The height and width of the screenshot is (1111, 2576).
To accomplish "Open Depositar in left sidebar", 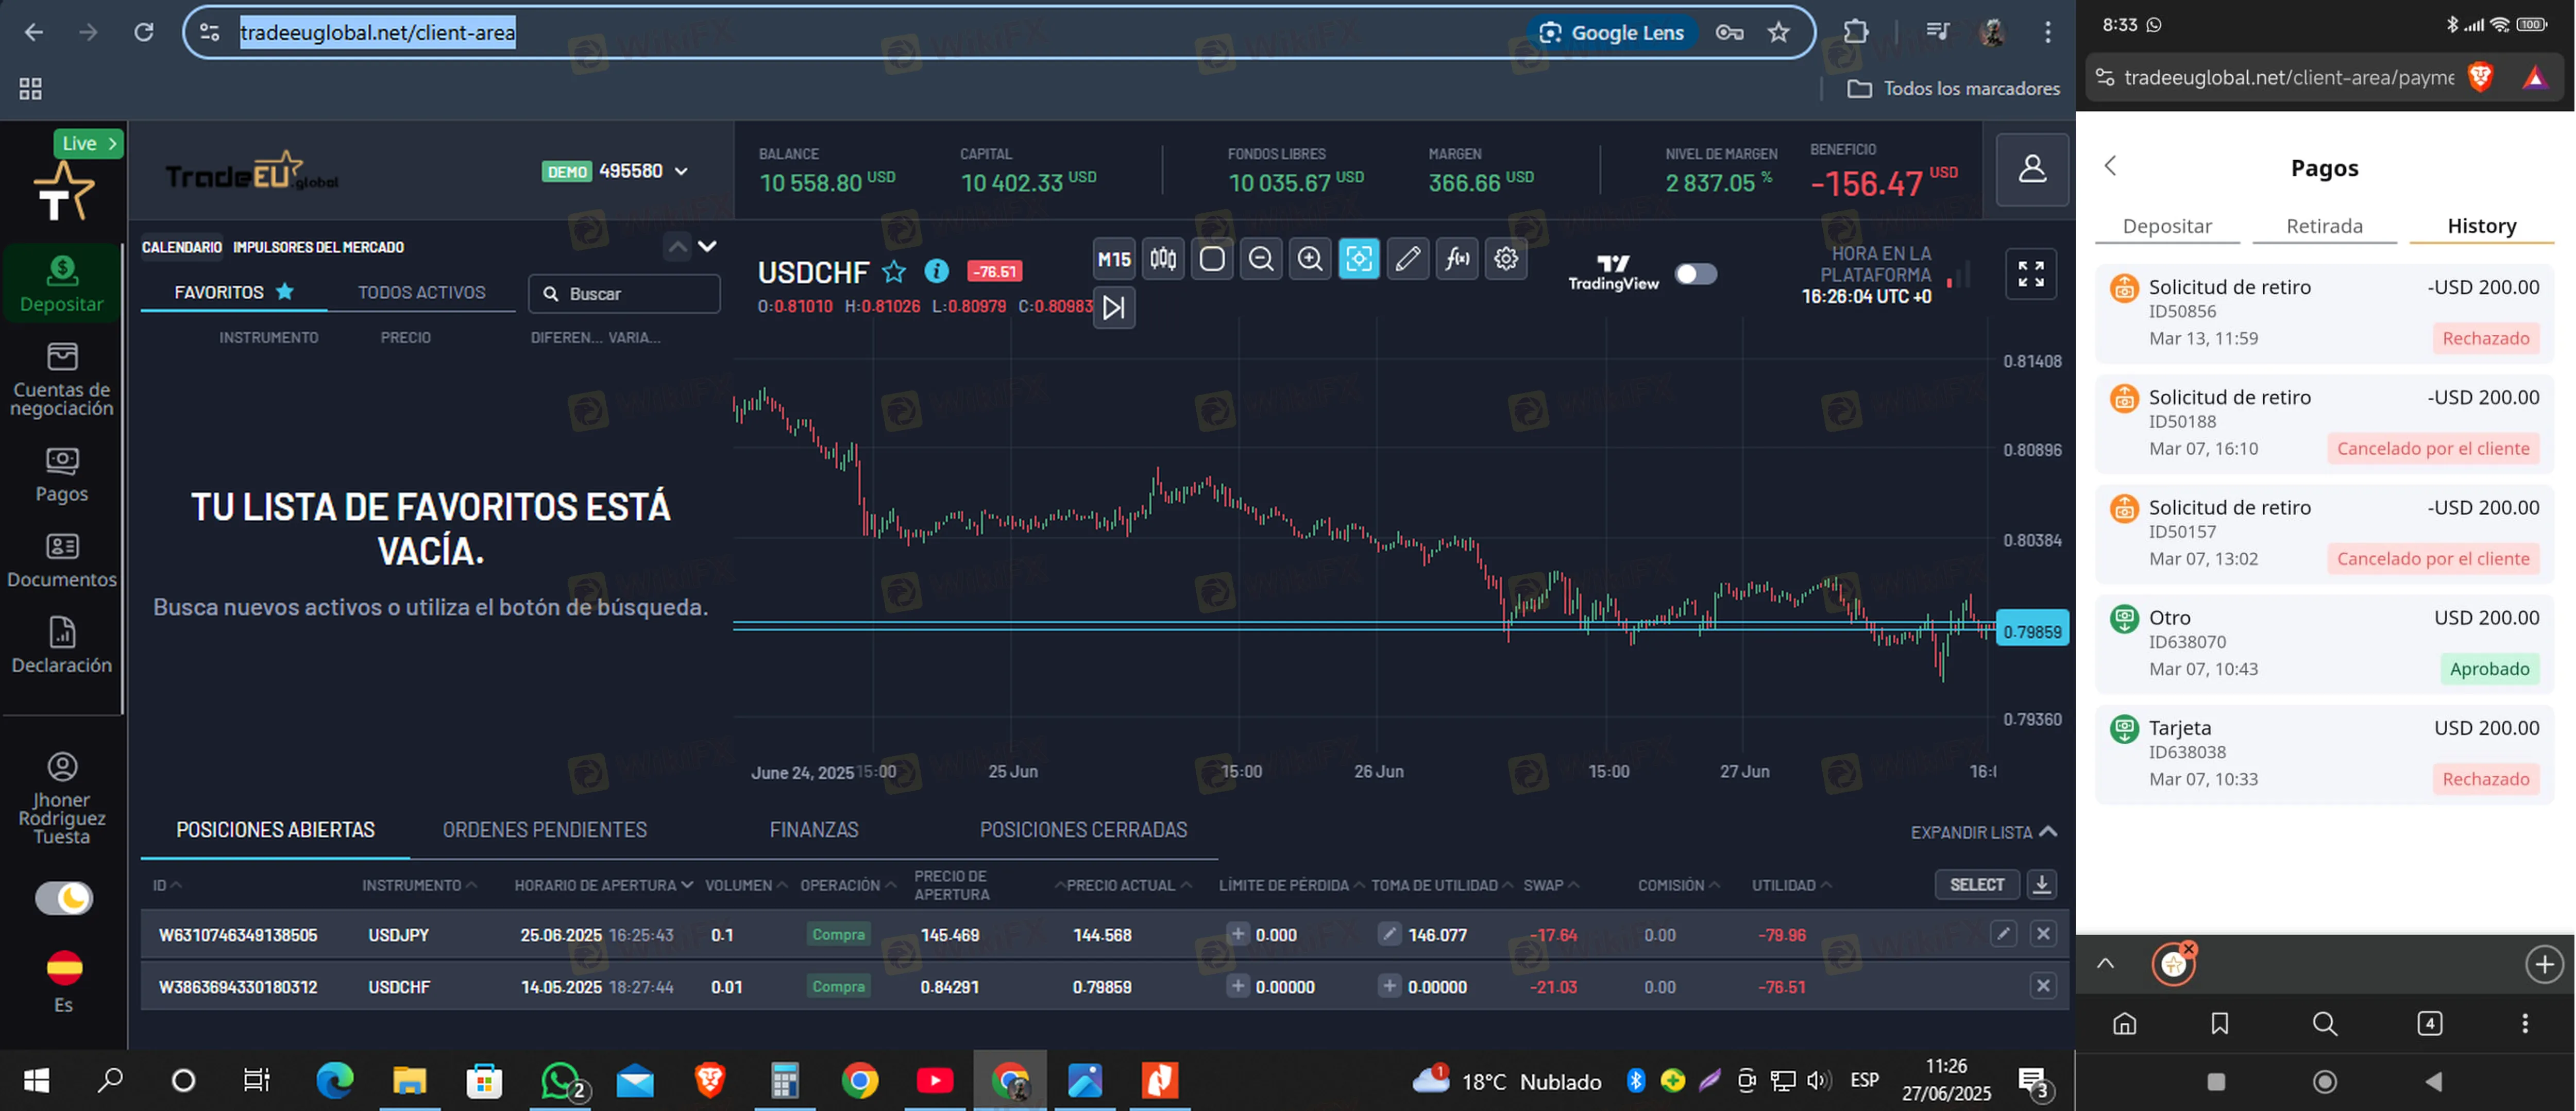I will [62, 283].
